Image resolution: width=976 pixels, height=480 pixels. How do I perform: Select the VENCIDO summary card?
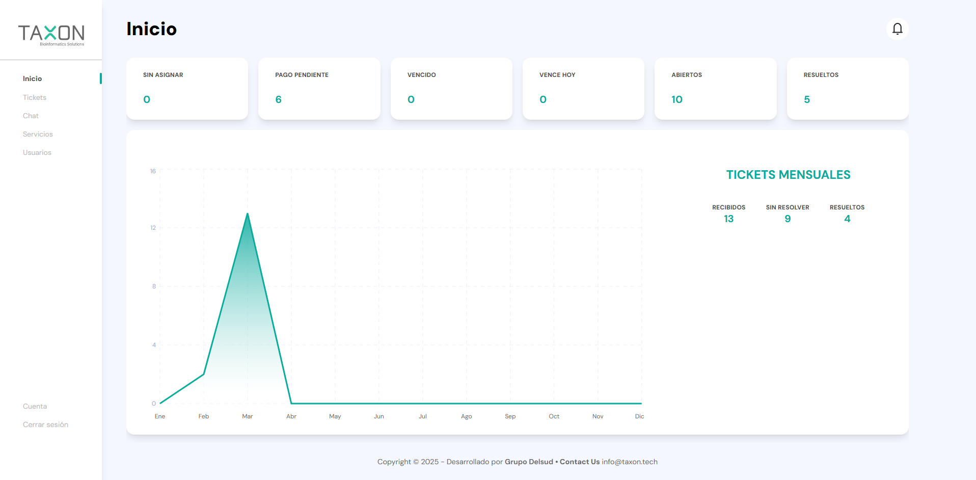451,89
